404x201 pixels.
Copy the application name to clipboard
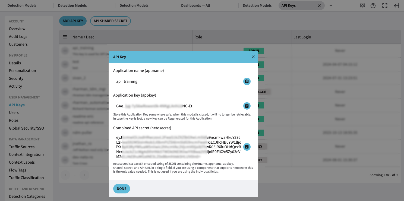click(x=247, y=81)
